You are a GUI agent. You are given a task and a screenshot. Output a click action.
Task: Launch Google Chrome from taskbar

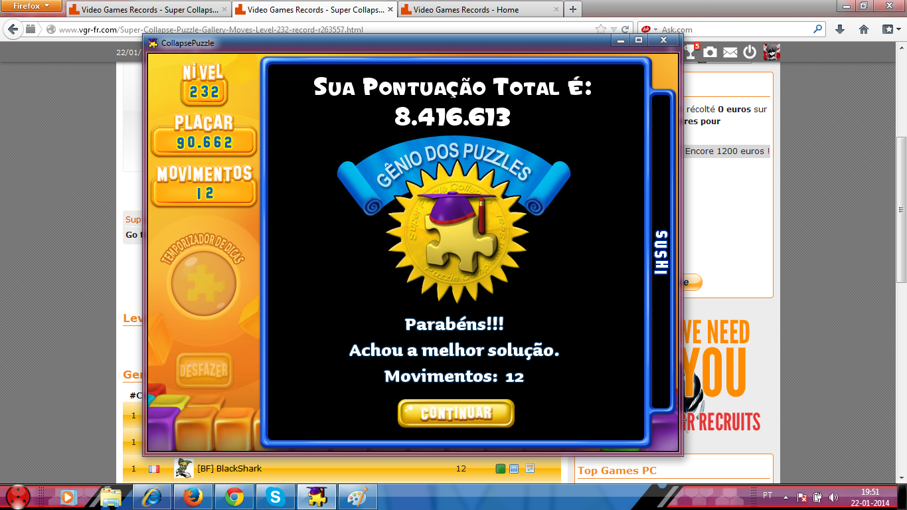234,497
